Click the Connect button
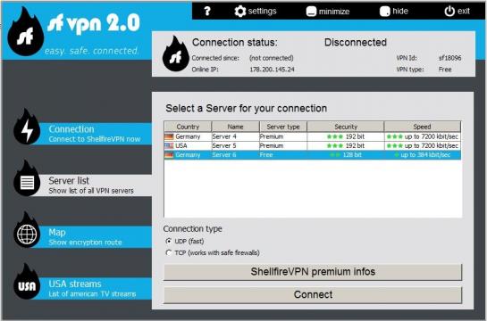Screen dimensions: 487x321 (x=313, y=294)
